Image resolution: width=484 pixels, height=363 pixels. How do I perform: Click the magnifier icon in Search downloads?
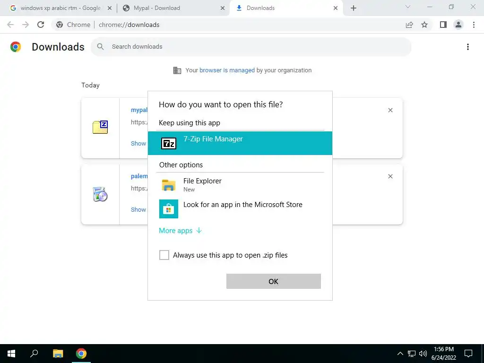(x=100, y=47)
